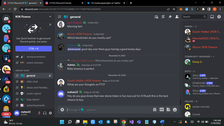Viewport: 224px width, 126px height.
Task: Toggle microphone mute in user panel
Action: [39, 113]
